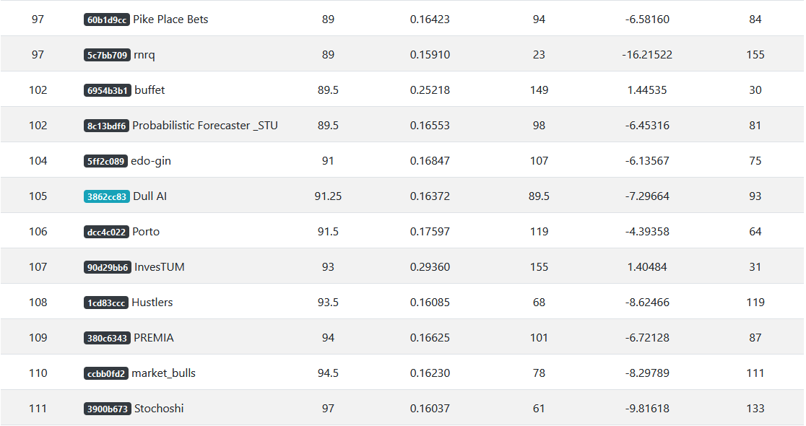Select the Probabilistic Forecaster _STU row name
Screen dimensions: 806x426
coord(204,126)
